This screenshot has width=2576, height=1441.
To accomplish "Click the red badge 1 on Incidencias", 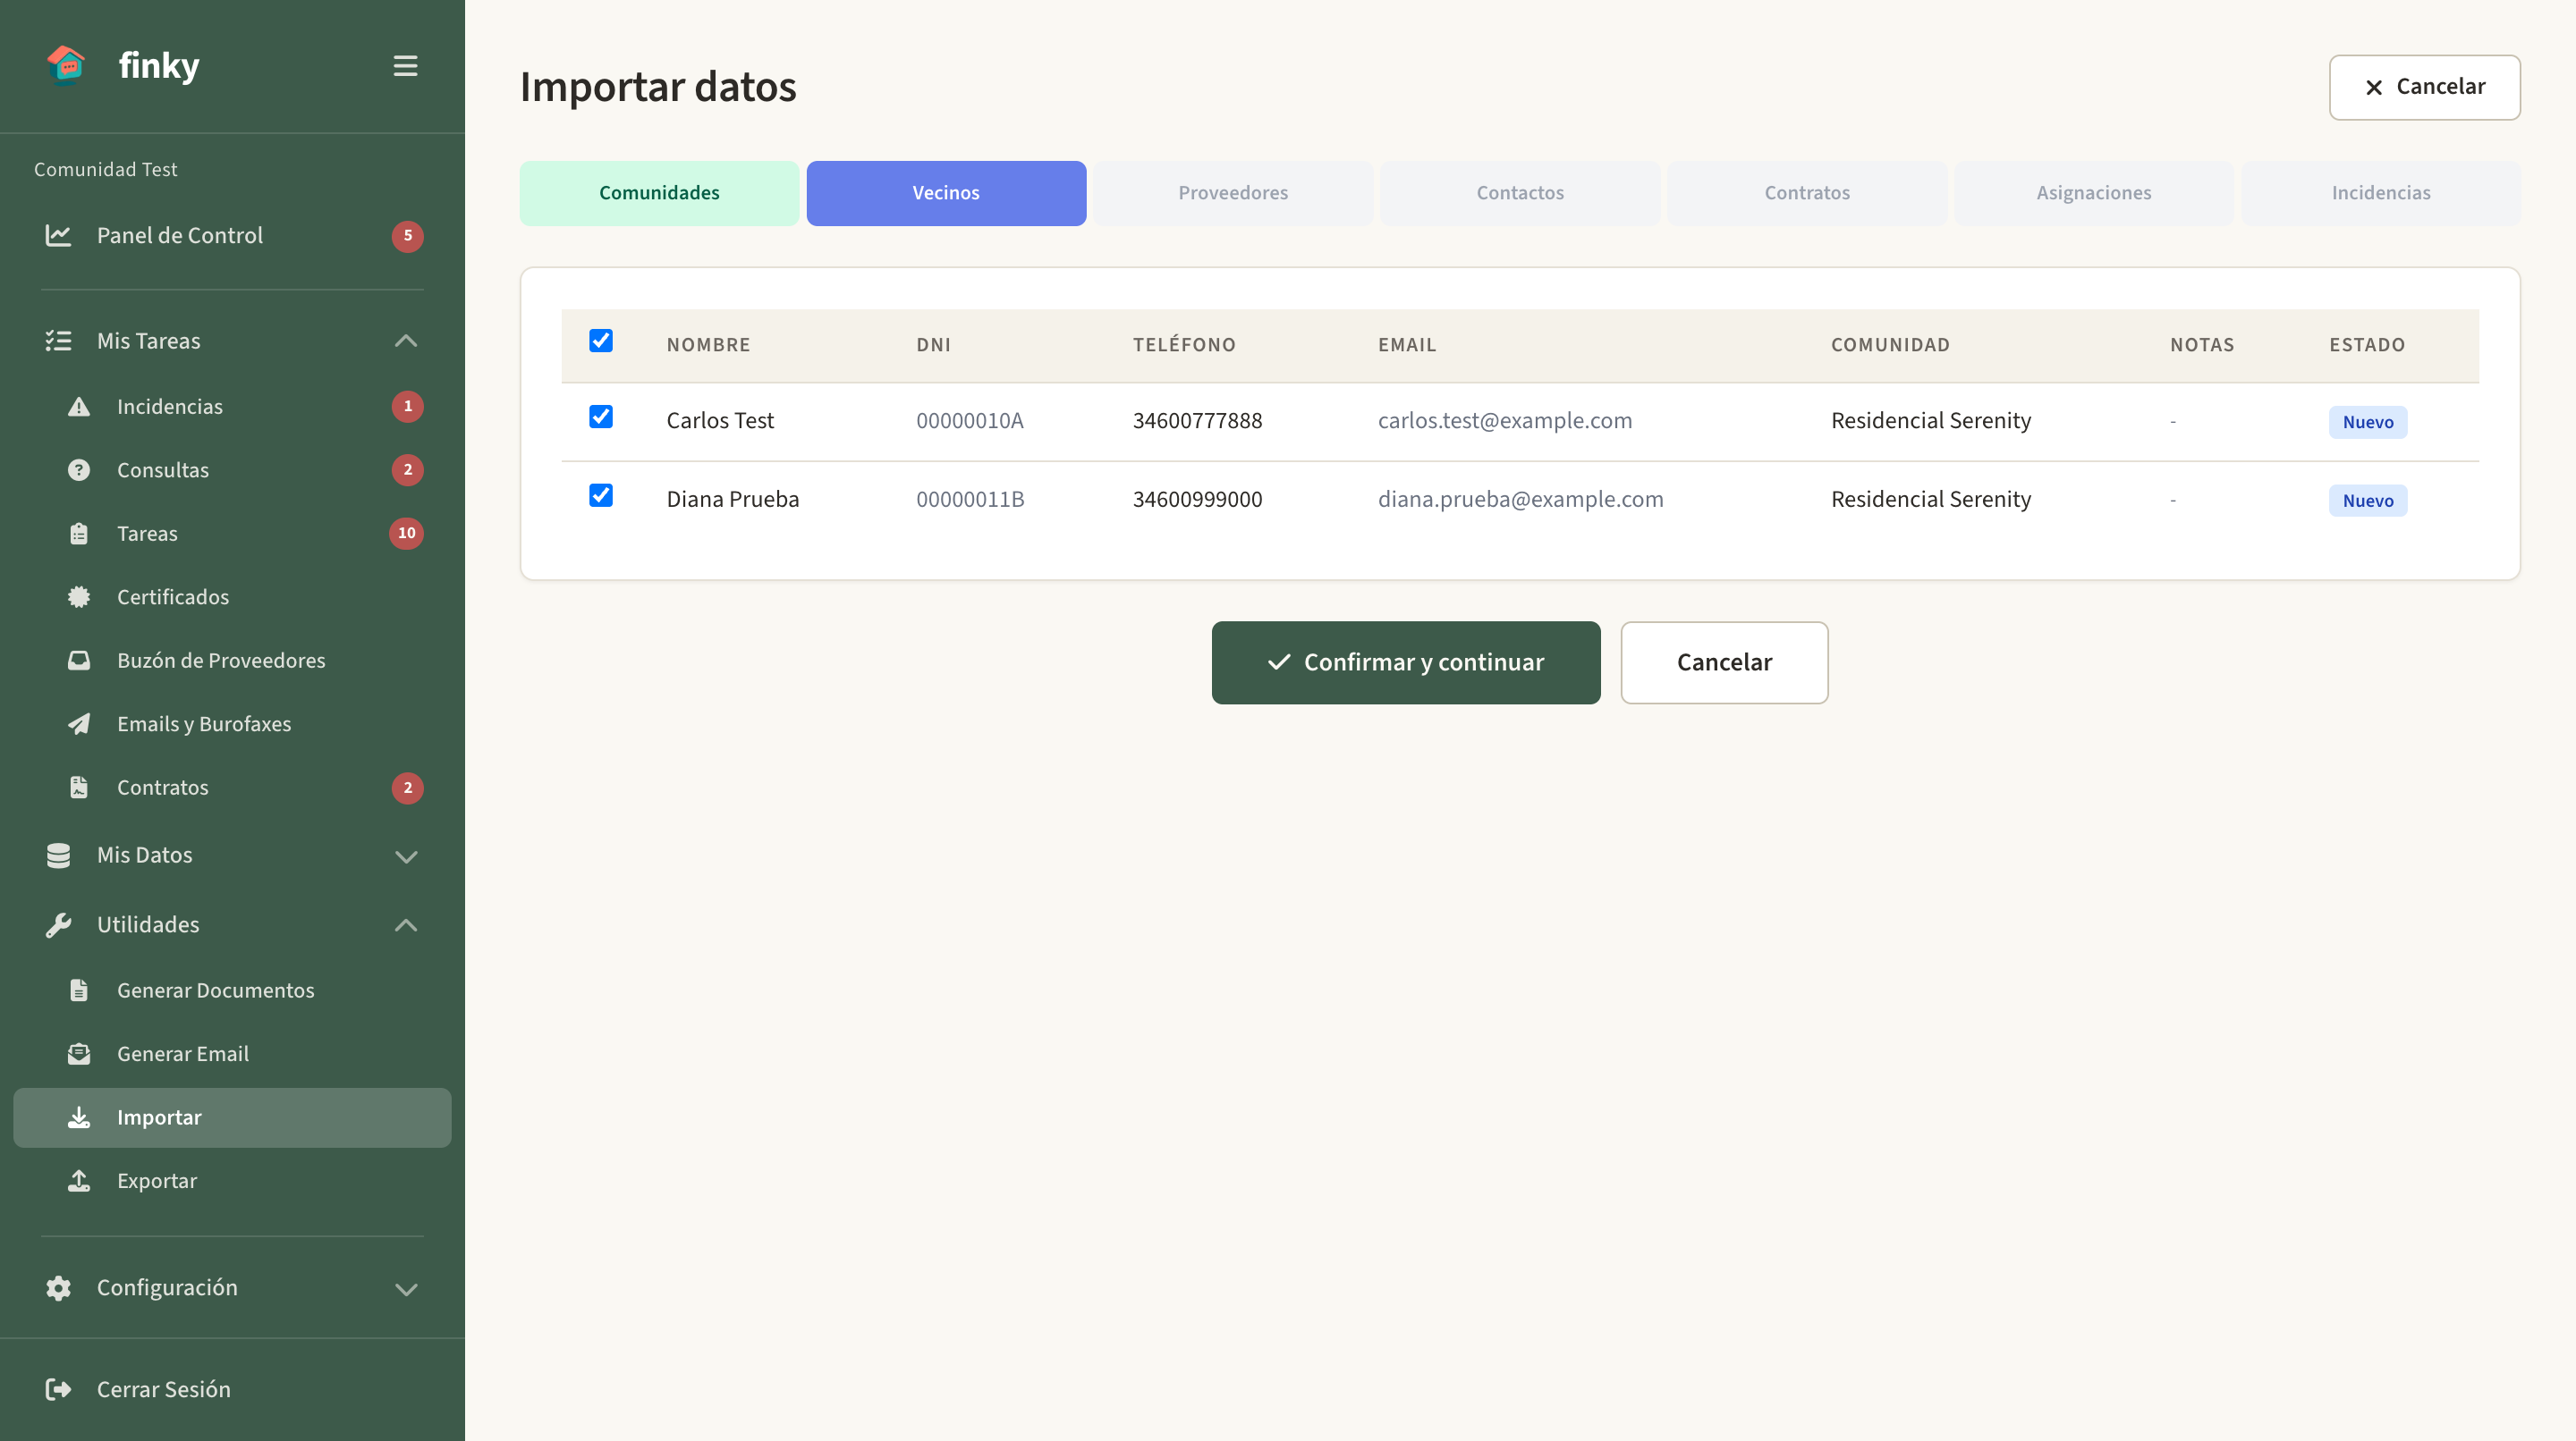I will pos(407,407).
